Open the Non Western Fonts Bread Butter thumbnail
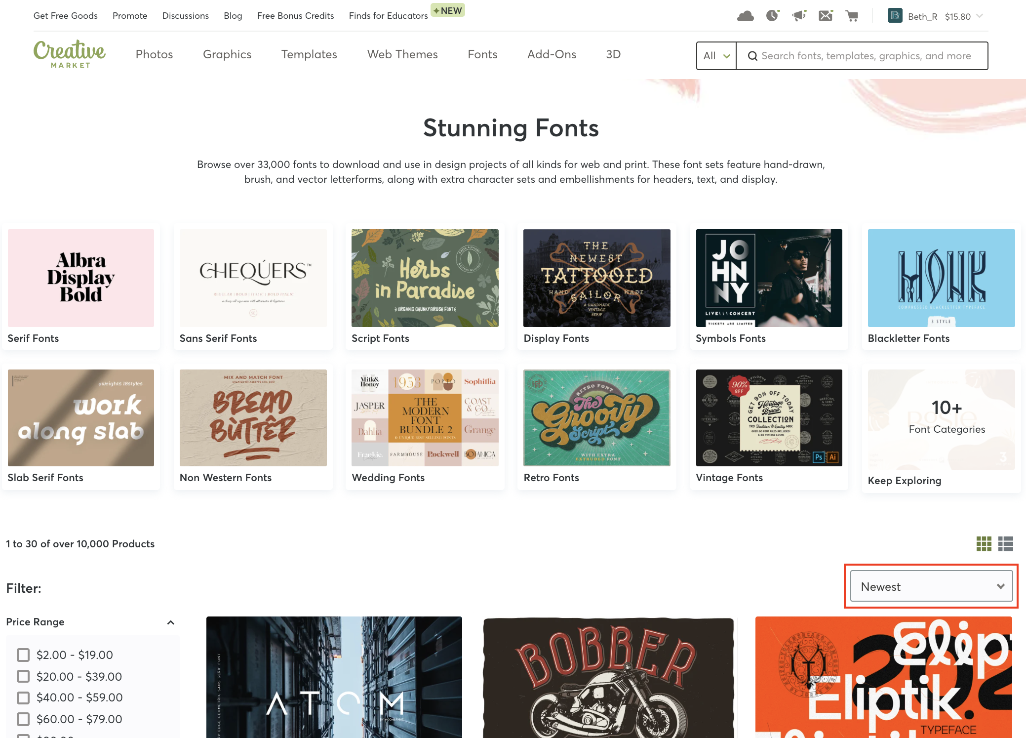The height and width of the screenshot is (738, 1026). coord(253,418)
